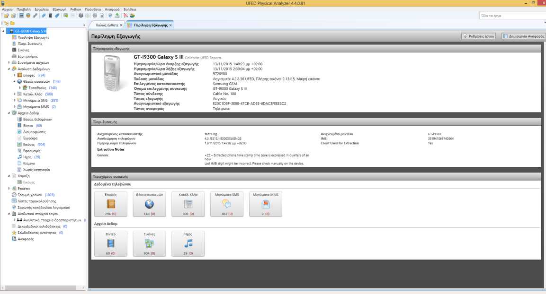The image size is (546, 294).
Task: Collapse the Αρχεία Δεδομ tree node
Action: click(9, 113)
